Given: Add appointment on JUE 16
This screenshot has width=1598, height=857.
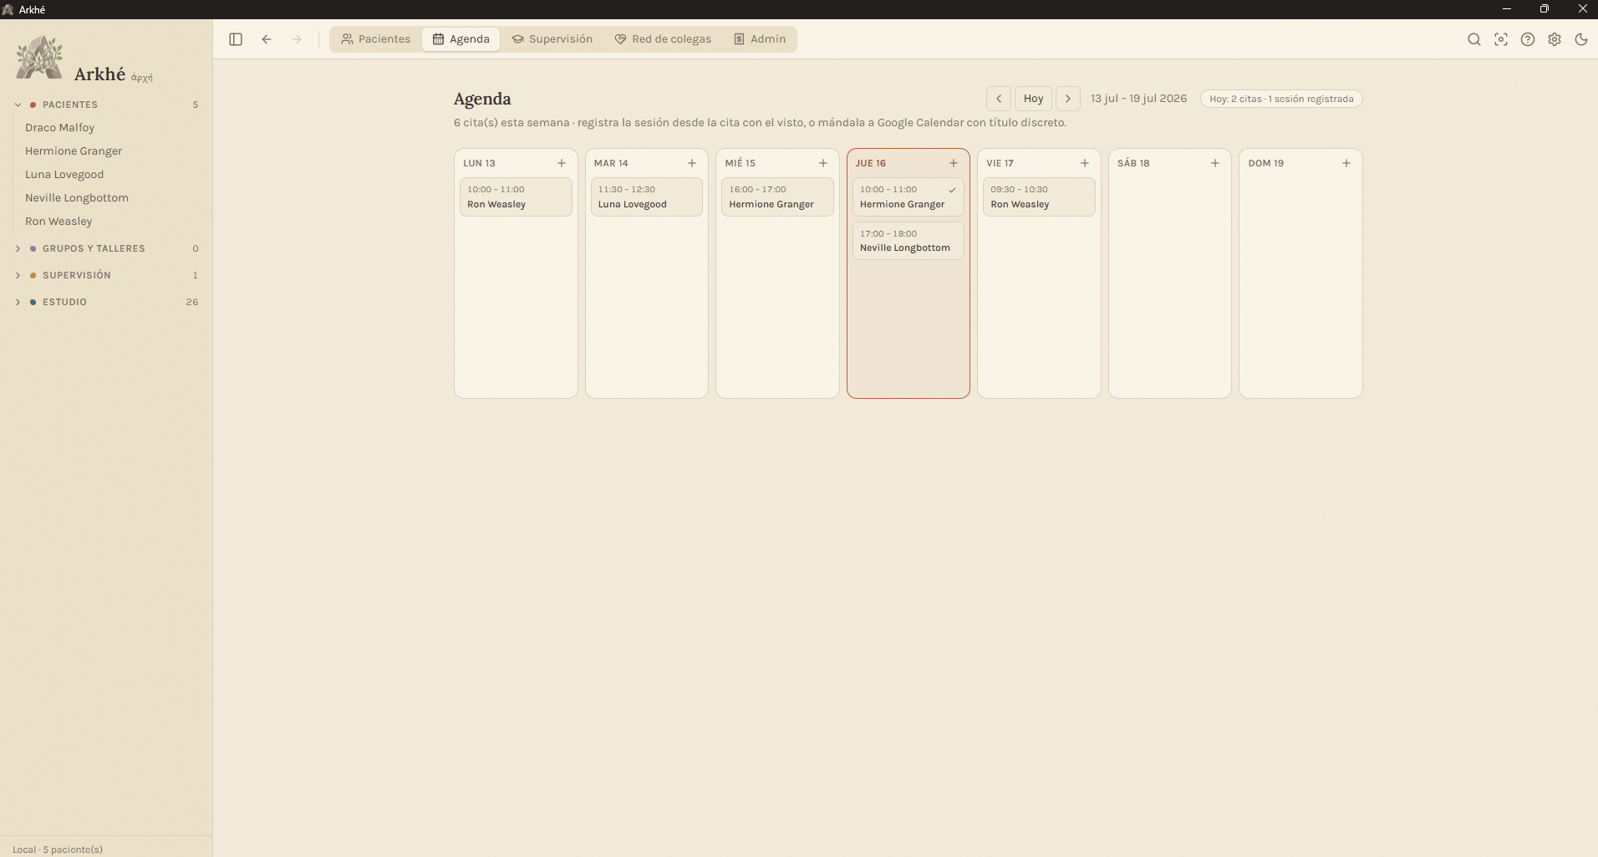Looking at the screenshot, I should [954, 163].
